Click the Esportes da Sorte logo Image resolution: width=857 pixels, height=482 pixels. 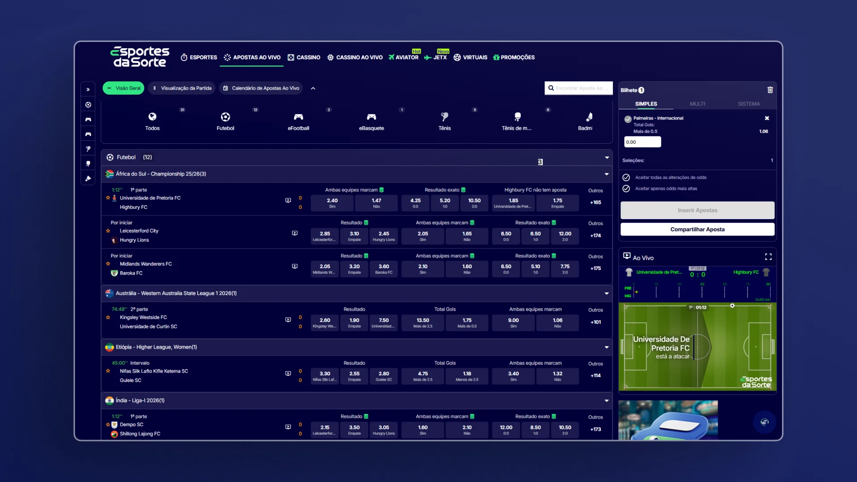pos(140,57)
